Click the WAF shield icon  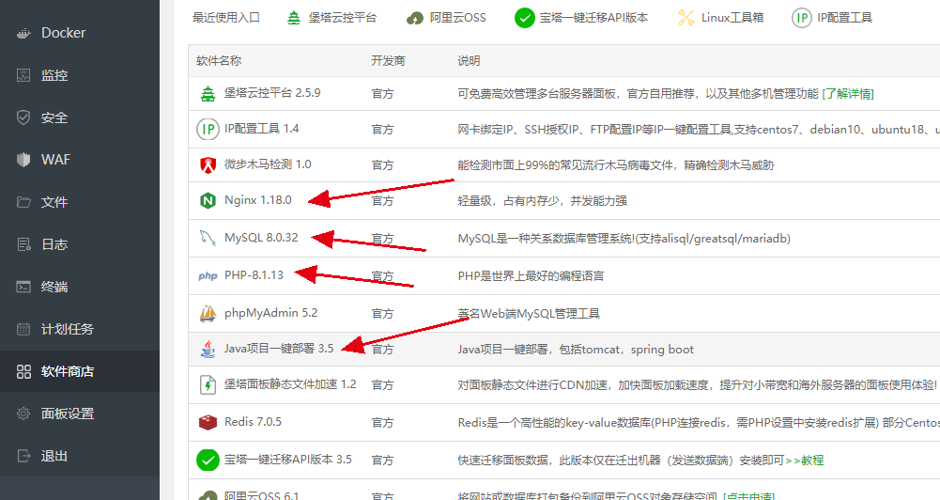(23, 160)
